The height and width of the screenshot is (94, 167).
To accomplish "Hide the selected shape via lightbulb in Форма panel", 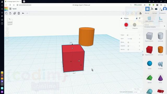I will (x=140, y=18).
